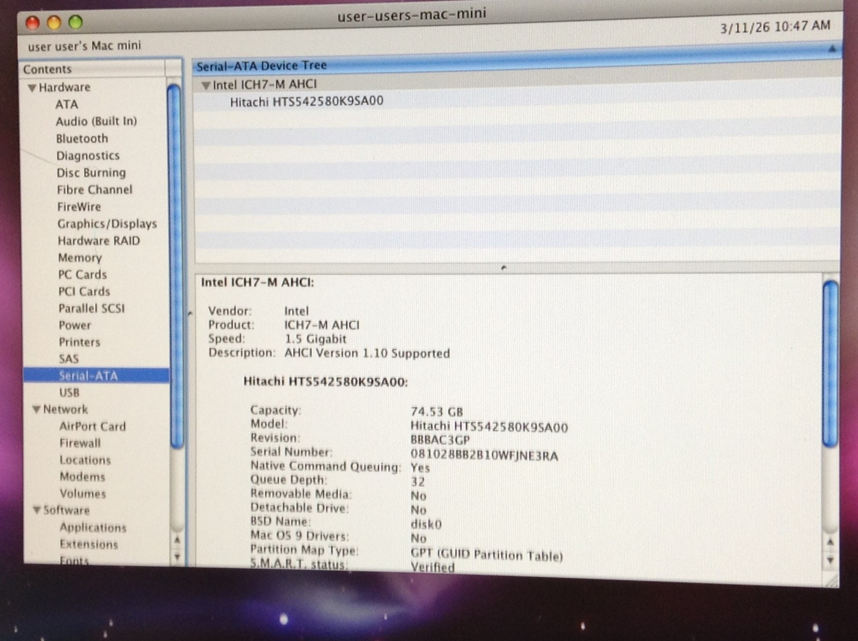Image resolution: width=858 pixels, height=641 pixels.
Task: Open Graphics/Displays information
Action: (107, 224)
